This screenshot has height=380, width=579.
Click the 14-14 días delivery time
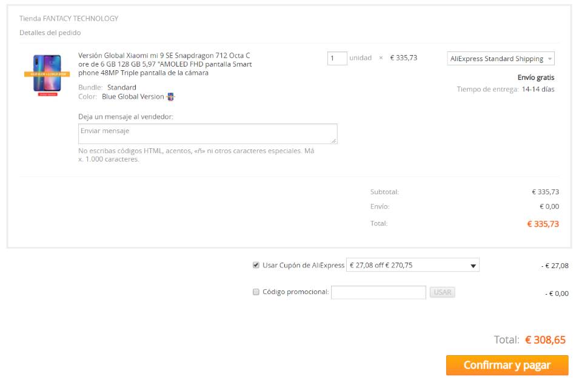(538, 90)
